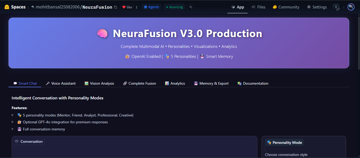Image resolution: width=360 pixels, height=158 pixels.
Task: Copy the NeuraFusion space name icon
Action: pos(116,7)
